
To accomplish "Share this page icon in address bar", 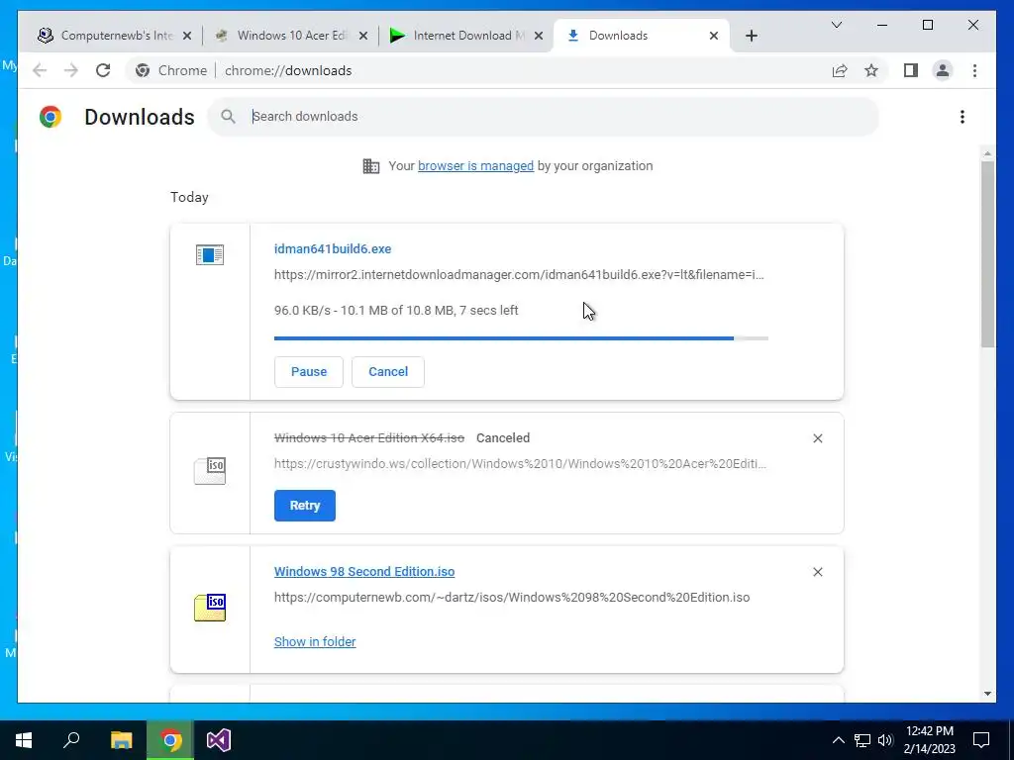I will click(840, 70).
